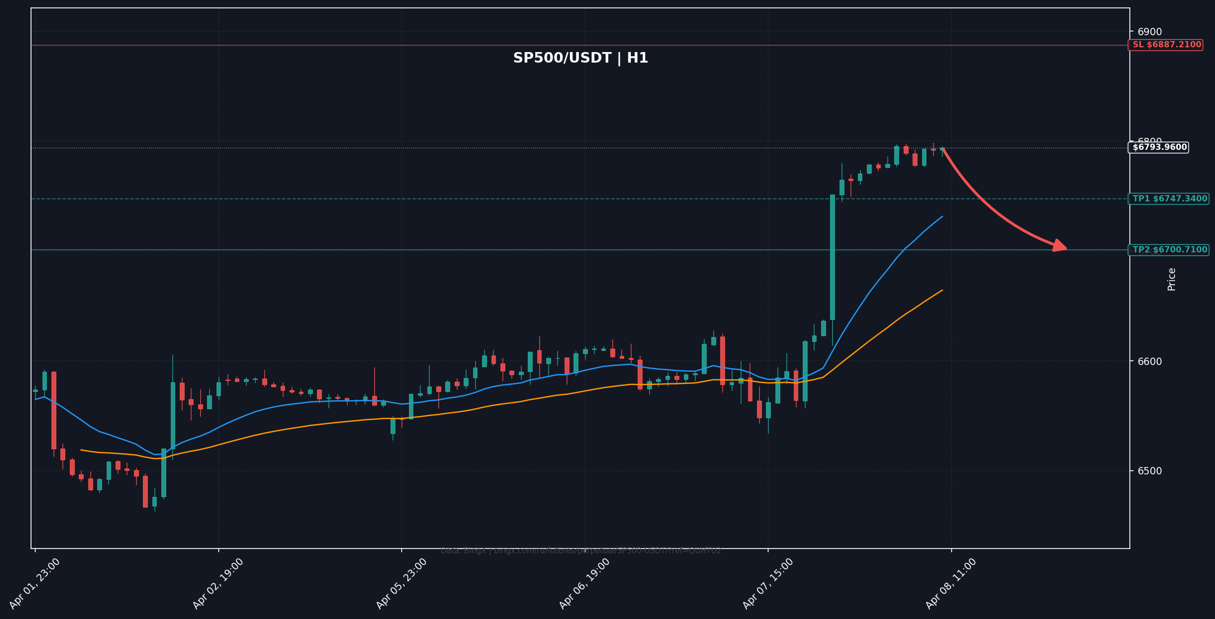Click the 6600 price axis tick
This screenshot has height=619, width=1215.
(x=1149, y=361)
